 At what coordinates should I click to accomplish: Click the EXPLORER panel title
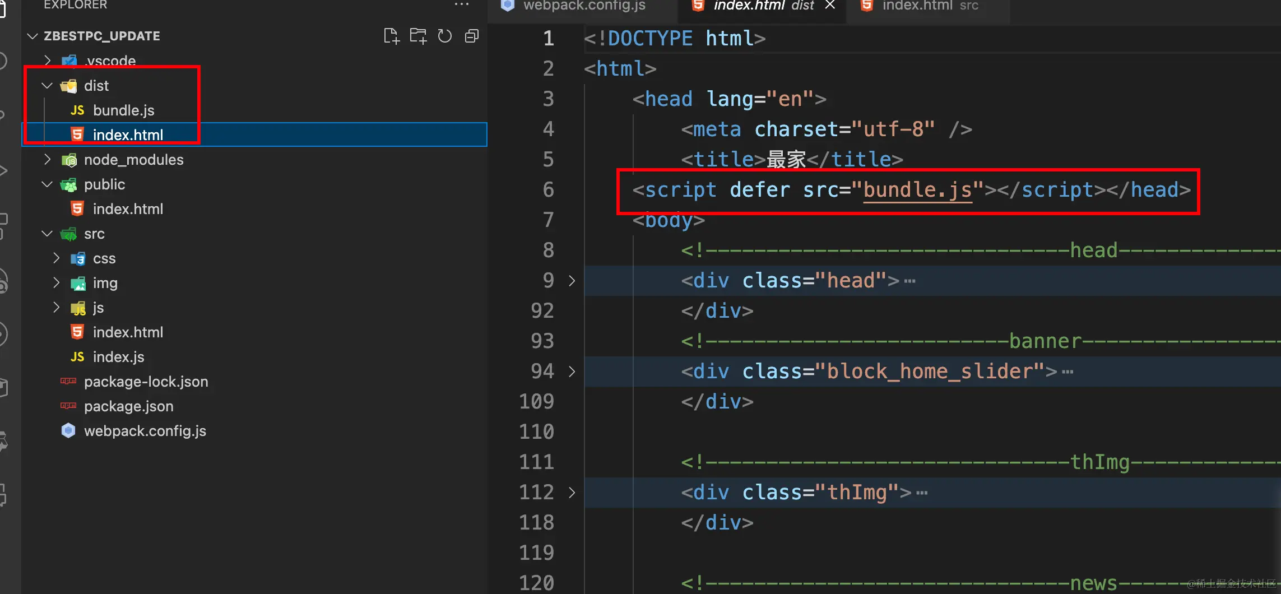[75, 4]
